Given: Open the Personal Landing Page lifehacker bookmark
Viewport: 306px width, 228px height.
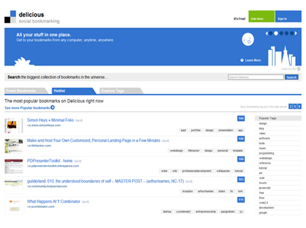Looking at the screenshot, I should pos(94,140).
